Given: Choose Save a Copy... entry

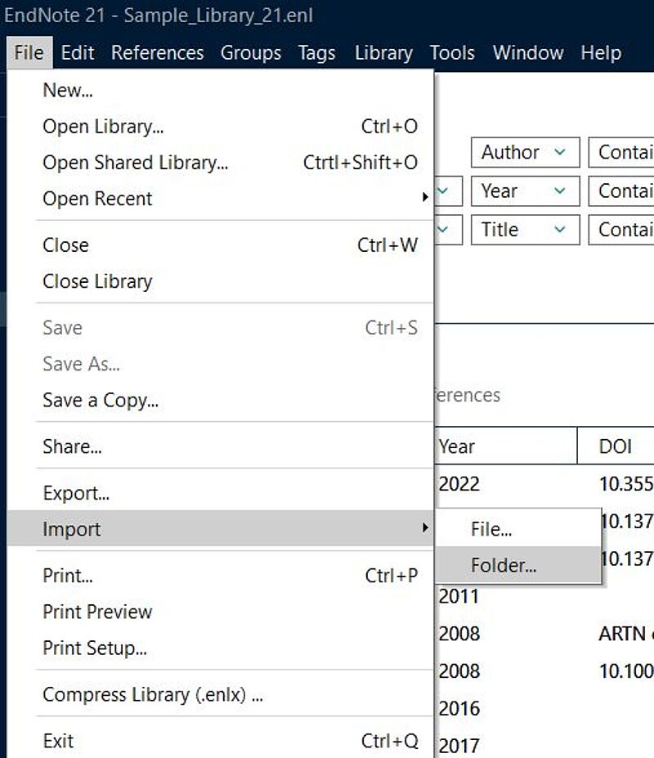Looking at the screenshot, I should (x=220, y=401).
